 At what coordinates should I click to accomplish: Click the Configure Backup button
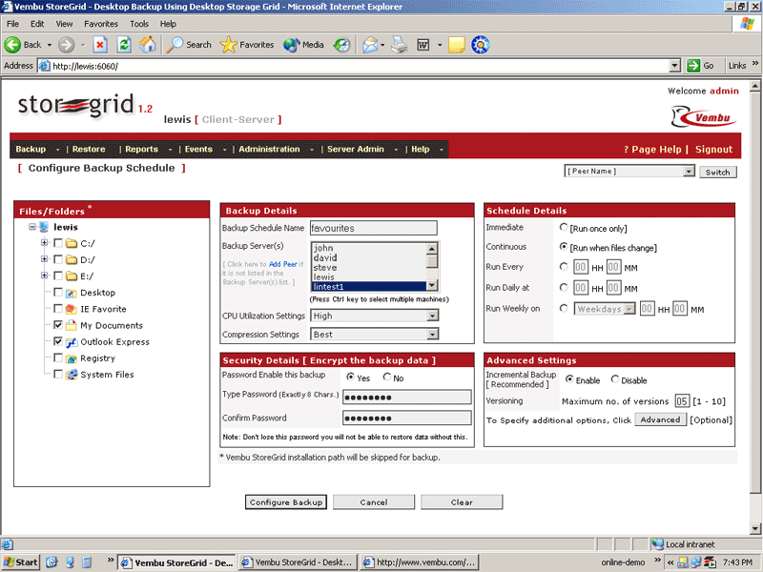[x=285, y=502]
